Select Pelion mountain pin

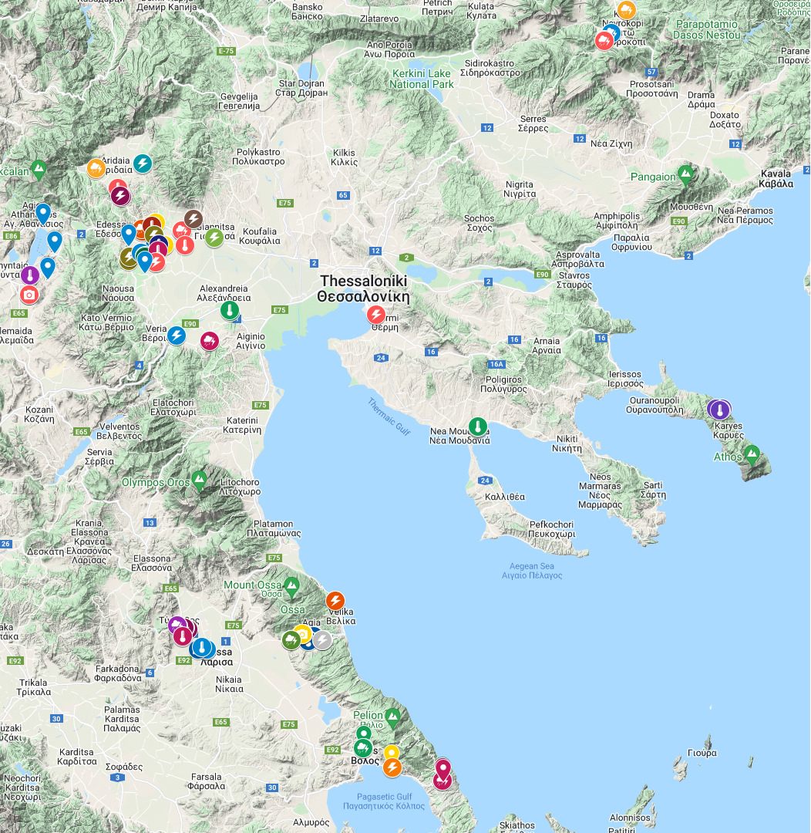pyautogui.click(x=392, y=718)
